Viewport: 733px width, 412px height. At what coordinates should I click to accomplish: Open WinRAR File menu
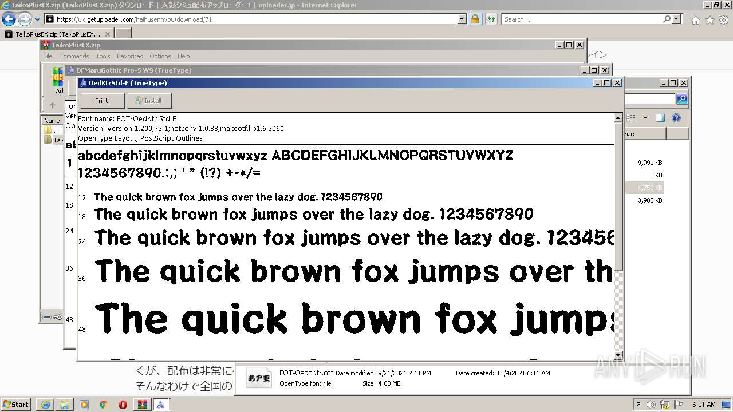coord(48,56)
